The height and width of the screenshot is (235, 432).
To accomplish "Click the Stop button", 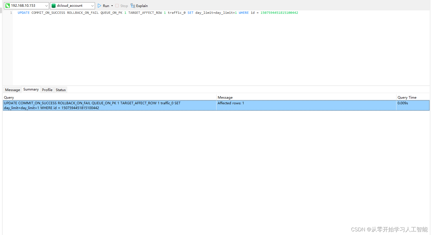I will [122, 6].
